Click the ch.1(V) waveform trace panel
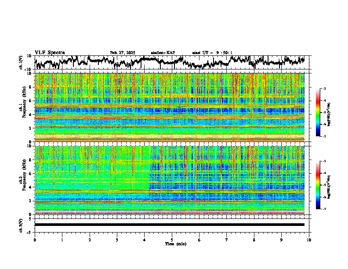Screen dimensions: 348x269 coord(173,62)
